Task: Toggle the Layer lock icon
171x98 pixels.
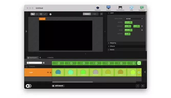Action: [x=50, y=72]
